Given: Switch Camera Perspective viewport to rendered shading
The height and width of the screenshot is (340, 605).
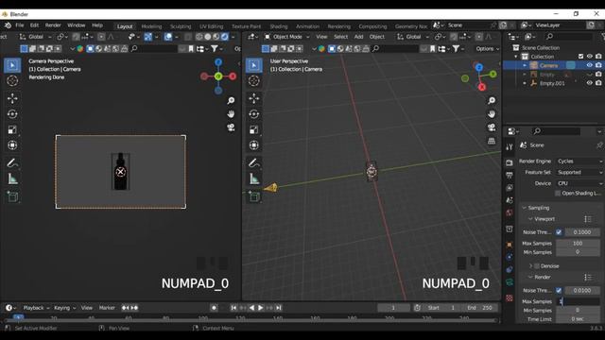Looking at the screenshot, I should tap(225, 37).
